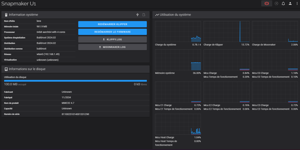Open the notifications bell
The width and height of the screenshot is (300, 150).
point(283,4)
